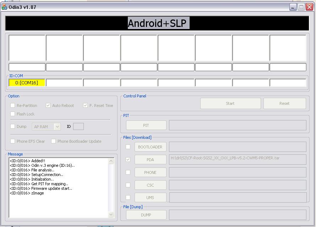The height and width of the screenshot is (227, 316).
Task: Click the 'Odin v.3 engine (ID:16)..' log line
Action: coord(42,165)
